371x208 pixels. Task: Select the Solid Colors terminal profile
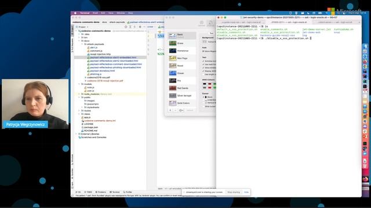[182, 103]
